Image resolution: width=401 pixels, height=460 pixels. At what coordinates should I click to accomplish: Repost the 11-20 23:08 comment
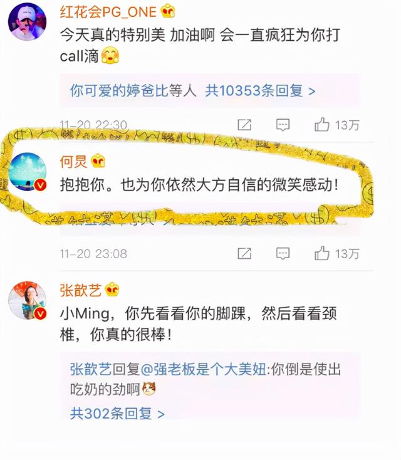pyautogui.click(x=244, y=254)
